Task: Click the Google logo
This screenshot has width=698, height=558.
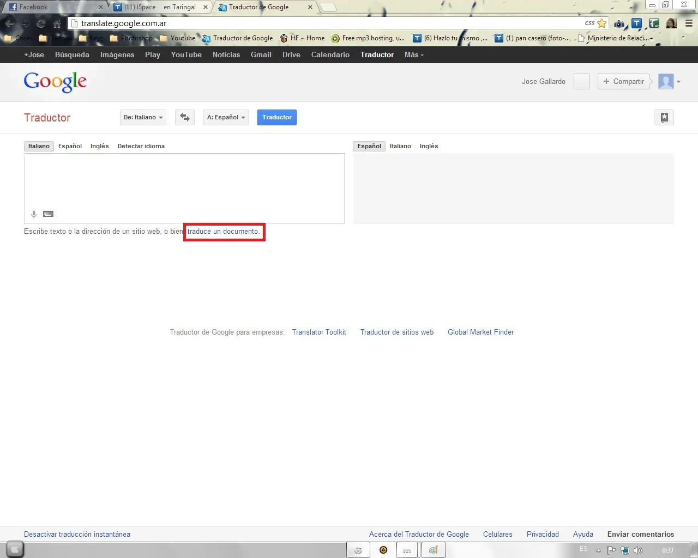Action: pyautogui.click(x=55, y=82)
